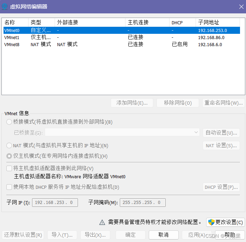Click the 移除网络(O) button
246x242 pixels.
pyautogui.click(x=178, y=103)
